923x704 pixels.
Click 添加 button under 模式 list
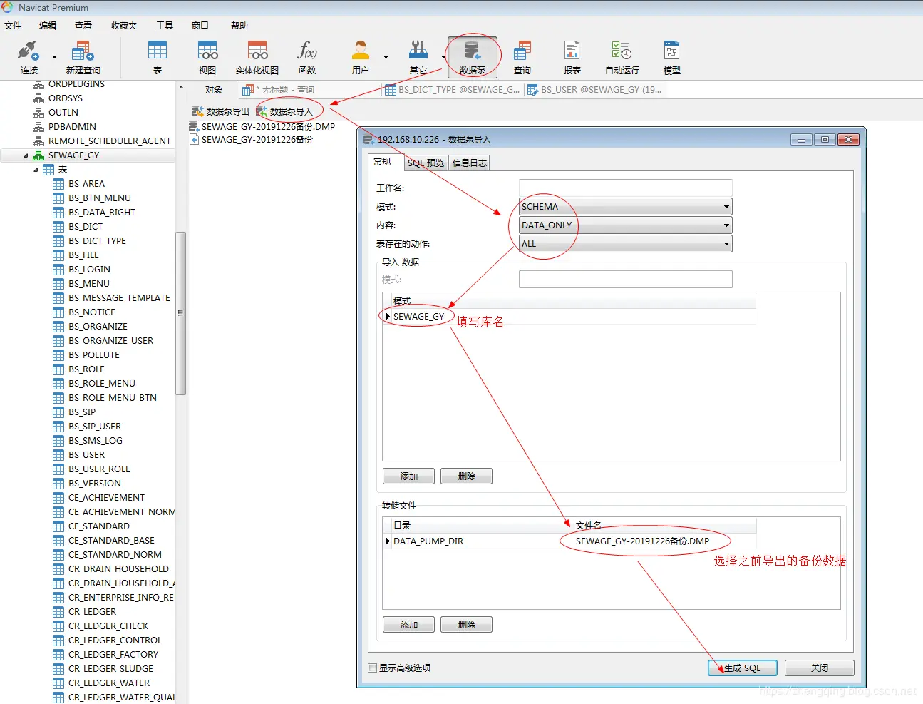point(409,476)
